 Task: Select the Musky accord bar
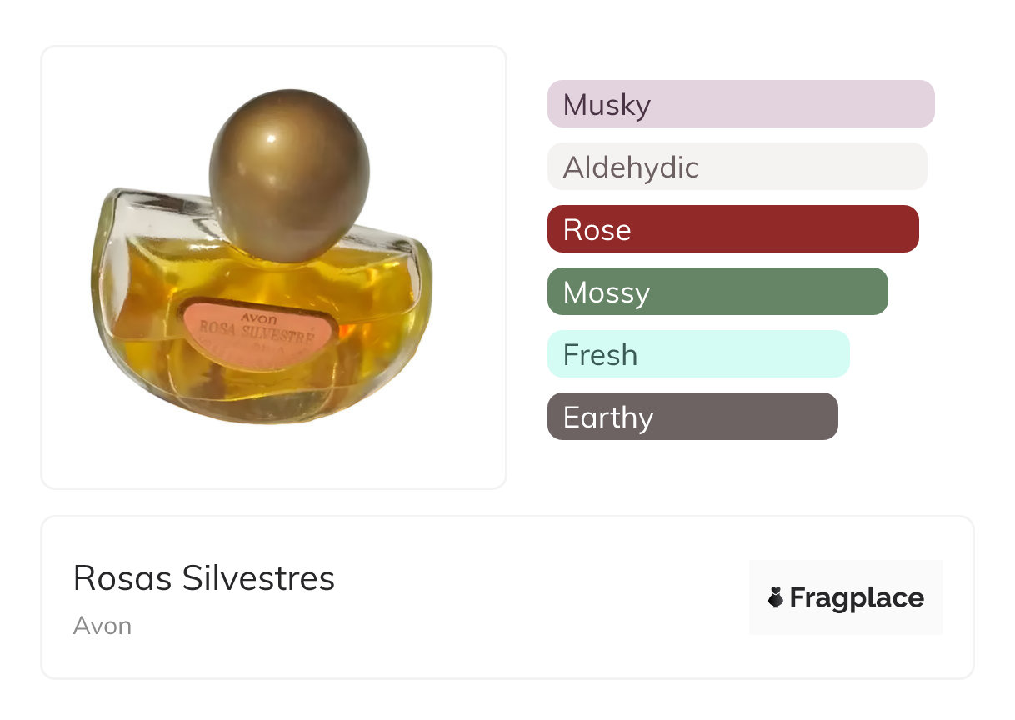740,104
